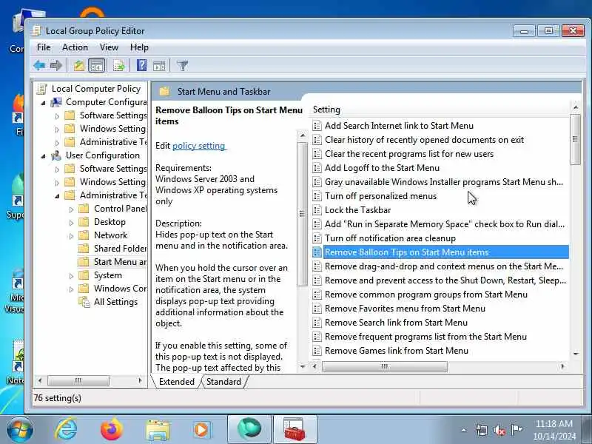
Task: Click the Start Menu and Taskbar header folder icon
Action: click(164, 91)
